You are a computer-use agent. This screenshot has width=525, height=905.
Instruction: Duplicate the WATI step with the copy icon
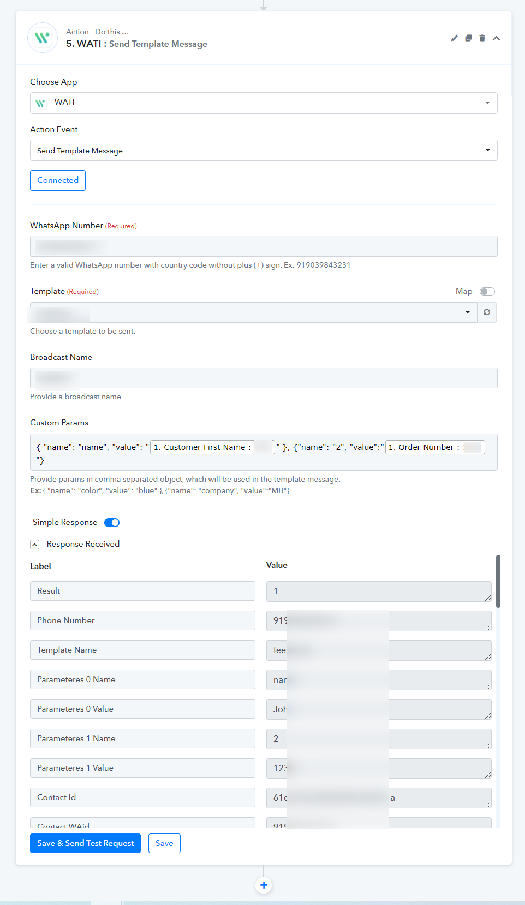coord(468,38)
